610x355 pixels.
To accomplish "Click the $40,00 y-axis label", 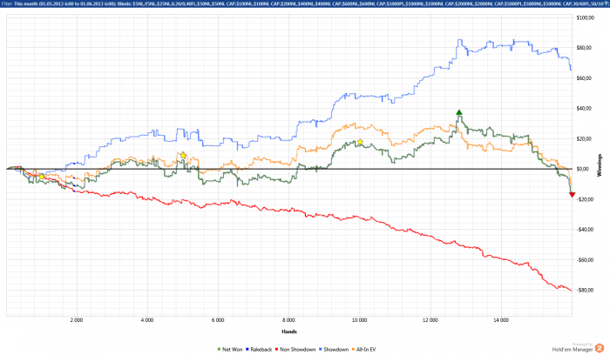I will click(x=584, y=109).
